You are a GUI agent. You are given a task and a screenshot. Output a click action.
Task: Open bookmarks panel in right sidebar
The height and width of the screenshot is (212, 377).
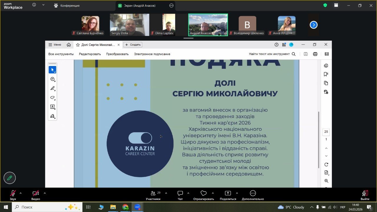click(x=326, y=74)
